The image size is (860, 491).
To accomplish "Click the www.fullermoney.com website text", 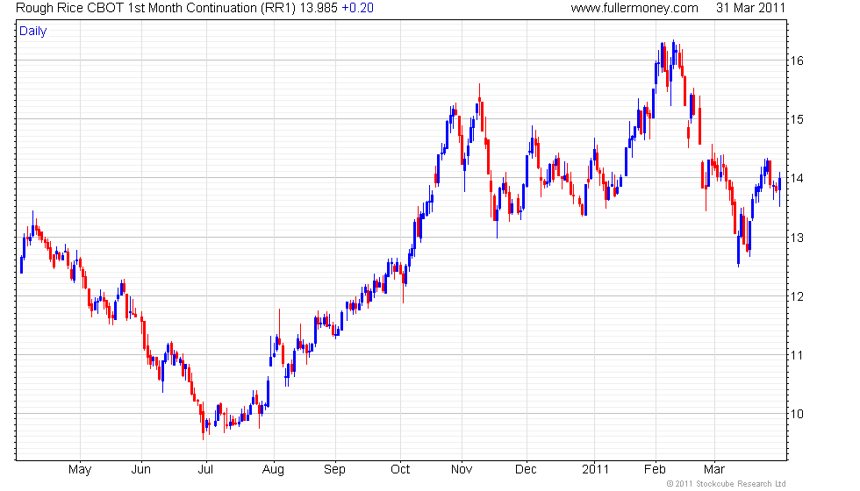I will point(634,8).
